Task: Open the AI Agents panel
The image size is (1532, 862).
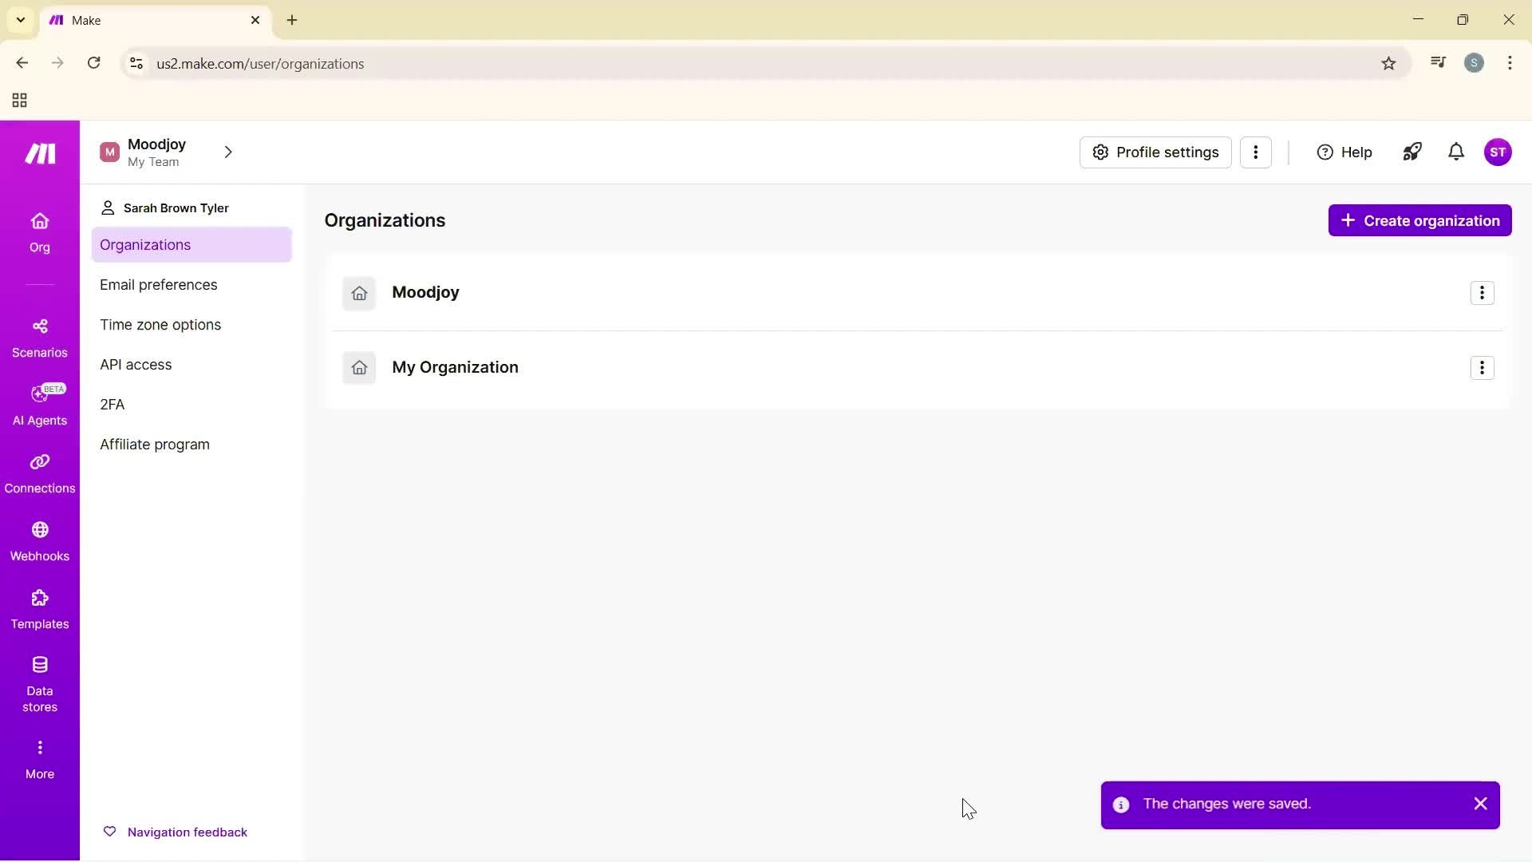Action: 39,405
